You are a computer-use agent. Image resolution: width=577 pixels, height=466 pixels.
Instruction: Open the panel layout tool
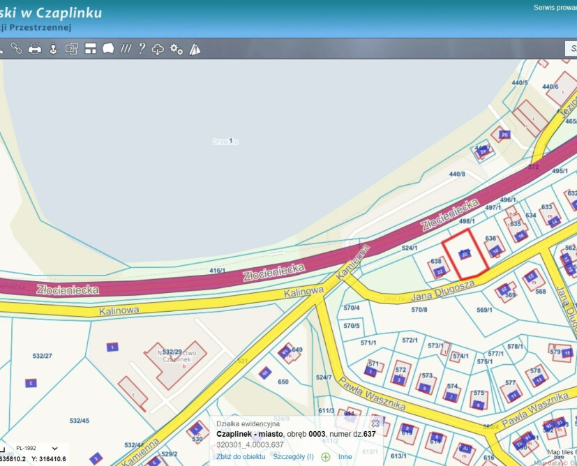(90, 49)
